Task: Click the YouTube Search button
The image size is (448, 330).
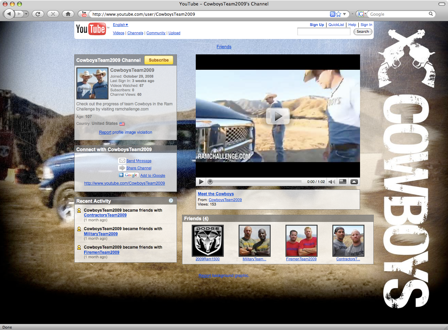Action: (363, 31)
